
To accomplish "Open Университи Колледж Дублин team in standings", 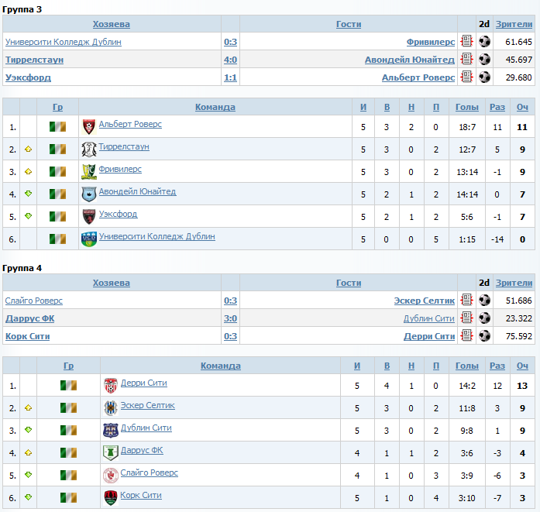I will pos(157,236).
